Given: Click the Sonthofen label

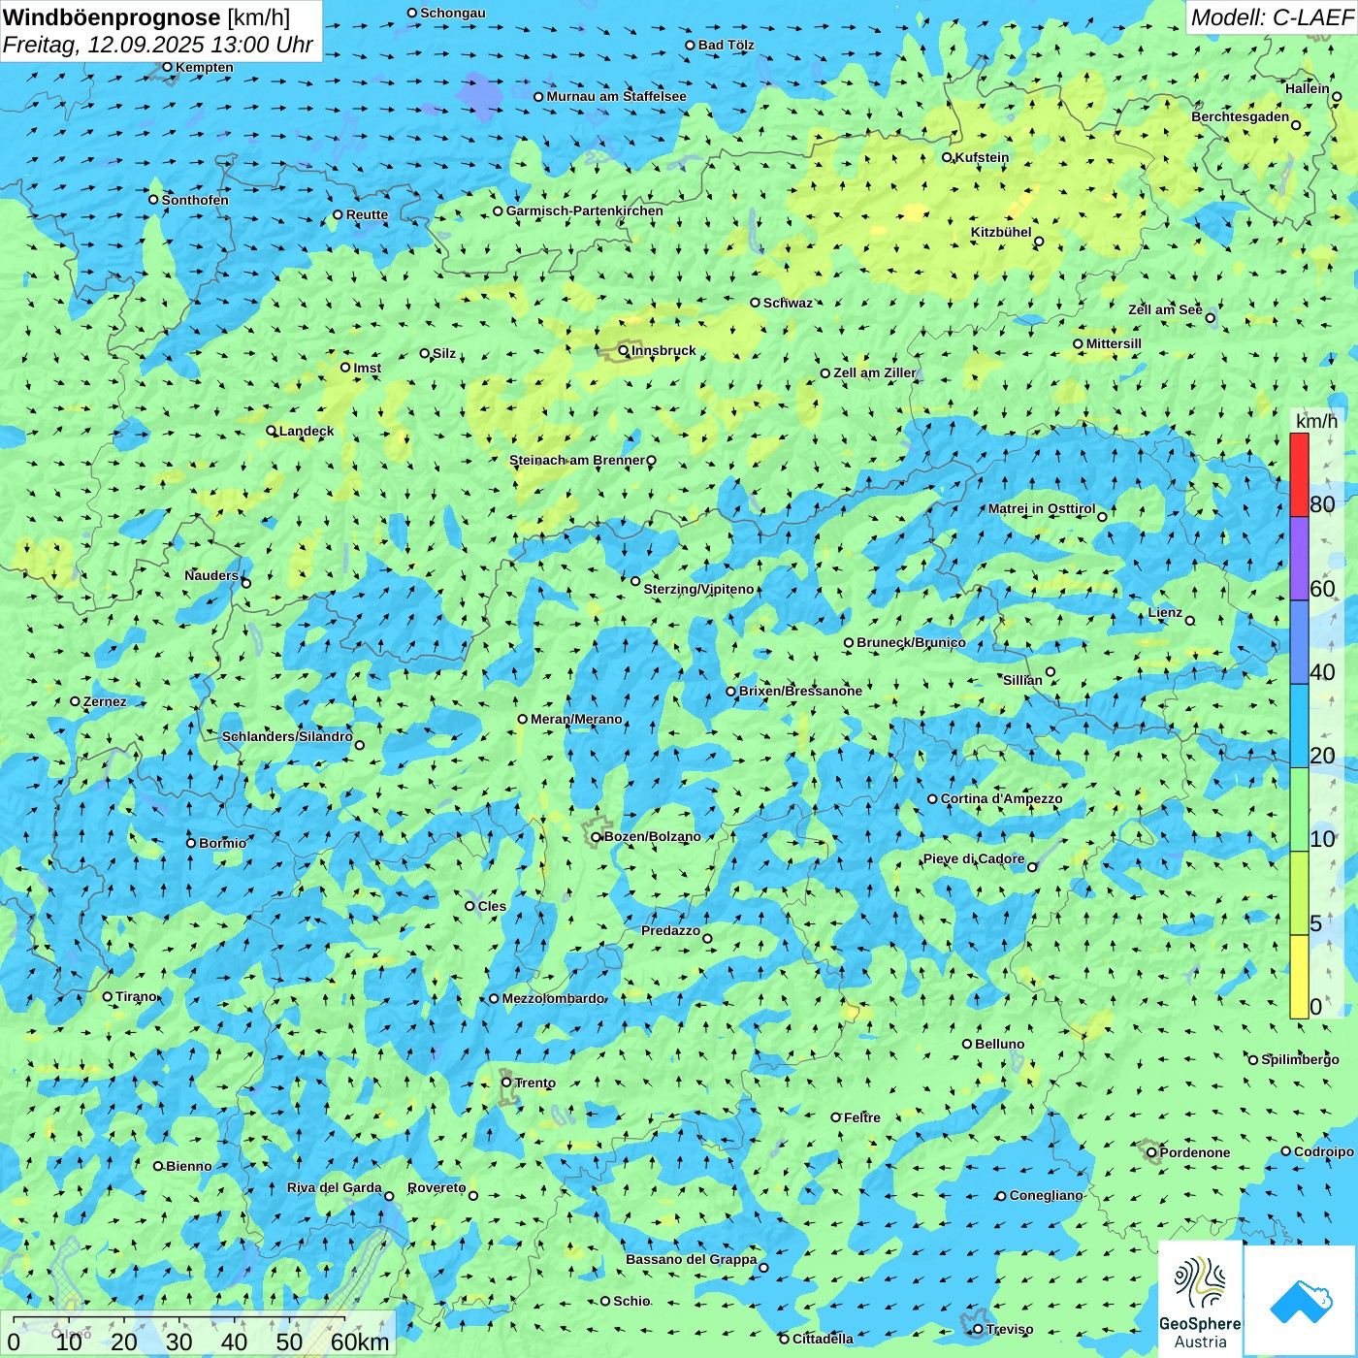Looking at the screenshot, I should (195, 200).
